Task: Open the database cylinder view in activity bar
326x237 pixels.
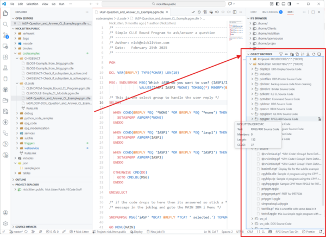Action: tap(5, 79)
